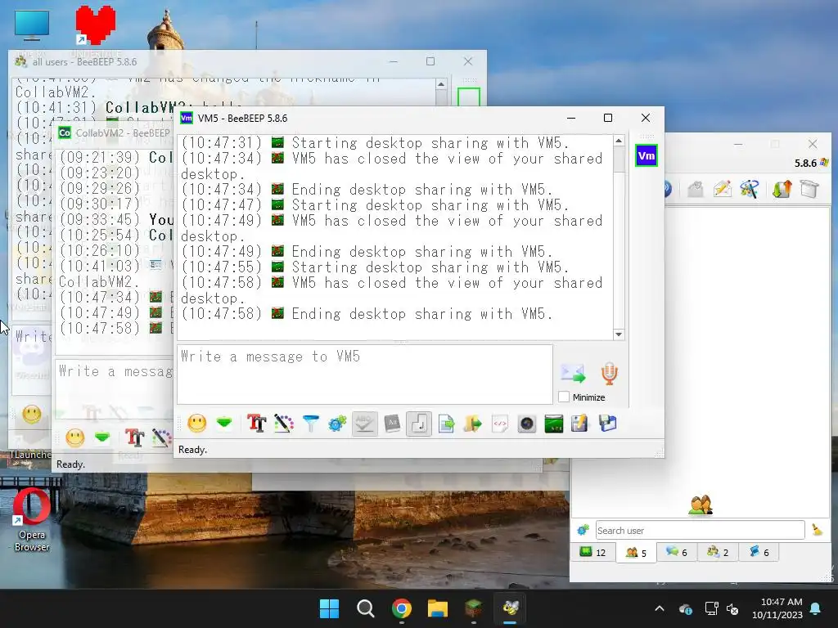Viewport: 838px width, 628px height.
Task: Open the blue gears chat settings in VM5 toolbar
Action: pyautogui.click(x=337, y=424)
